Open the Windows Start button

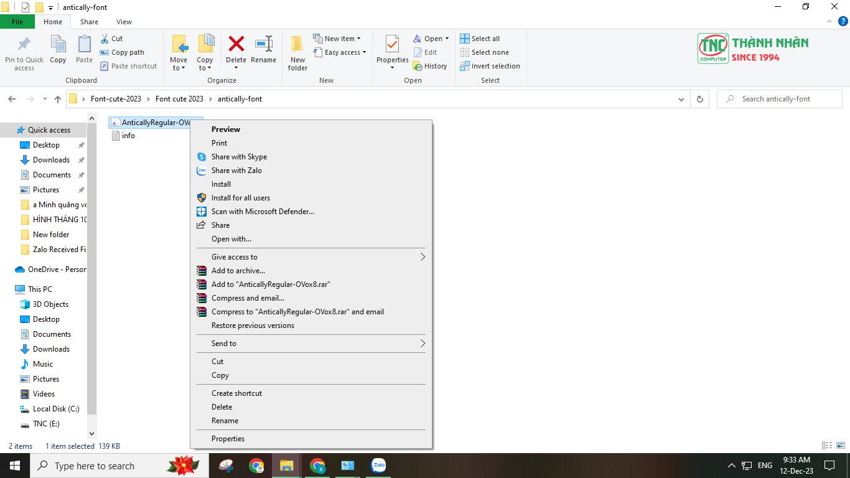[15, 466]
